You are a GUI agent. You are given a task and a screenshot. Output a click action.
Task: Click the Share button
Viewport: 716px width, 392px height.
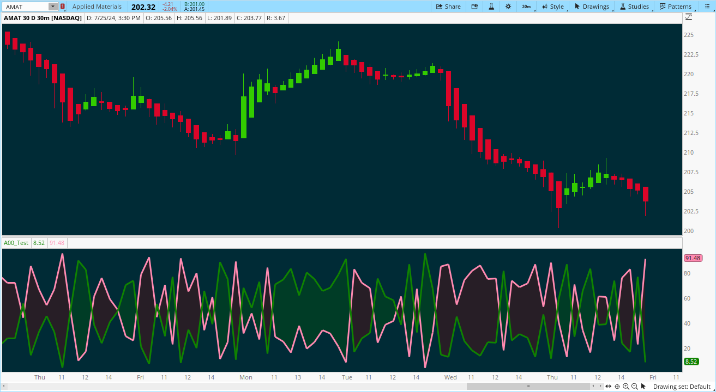click(448, 7)
